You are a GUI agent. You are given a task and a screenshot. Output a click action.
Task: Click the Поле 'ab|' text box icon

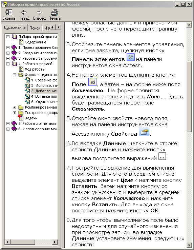click(92, 82)
